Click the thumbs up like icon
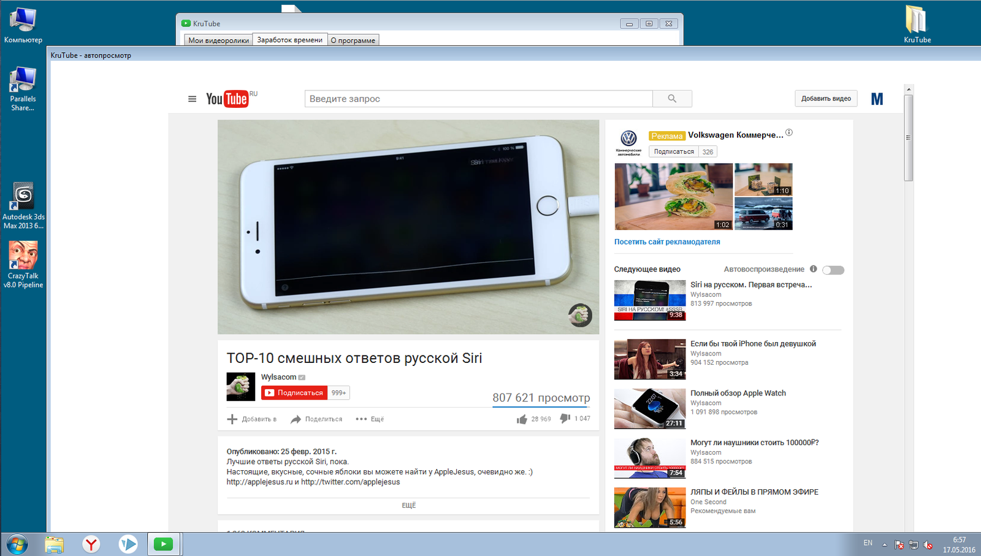This screenshot has height=556, width=981. point(522,419)
